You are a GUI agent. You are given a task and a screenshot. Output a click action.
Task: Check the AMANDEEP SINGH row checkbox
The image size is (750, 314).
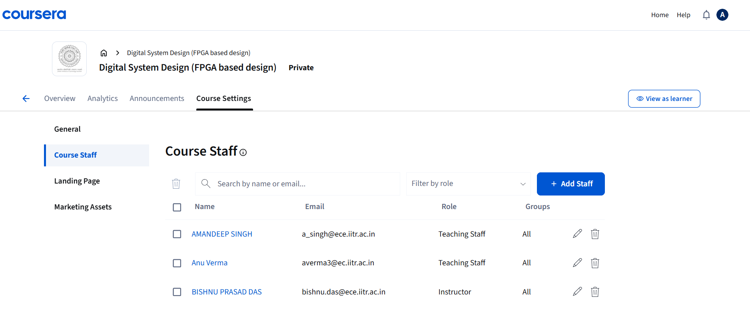tap(177, 234)
